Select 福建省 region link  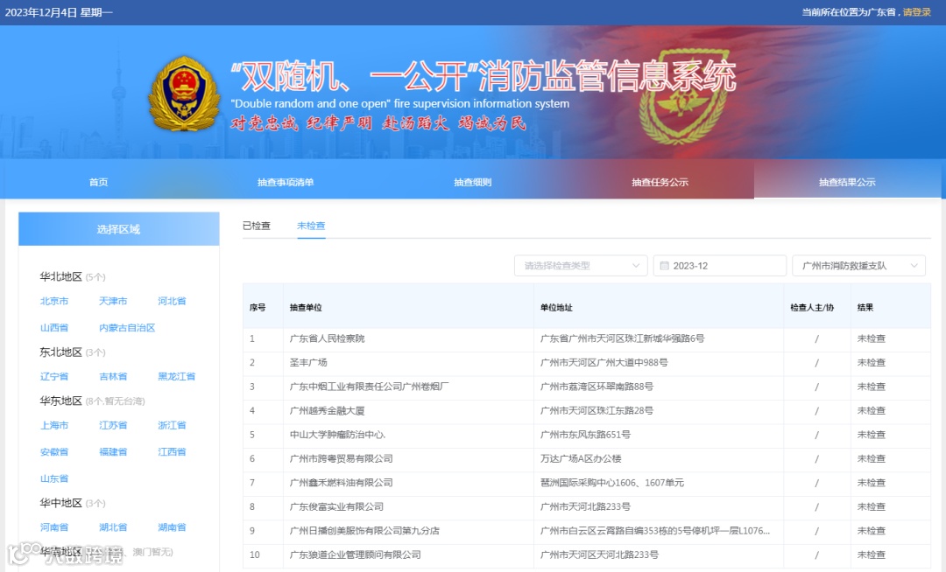(113, 451)
